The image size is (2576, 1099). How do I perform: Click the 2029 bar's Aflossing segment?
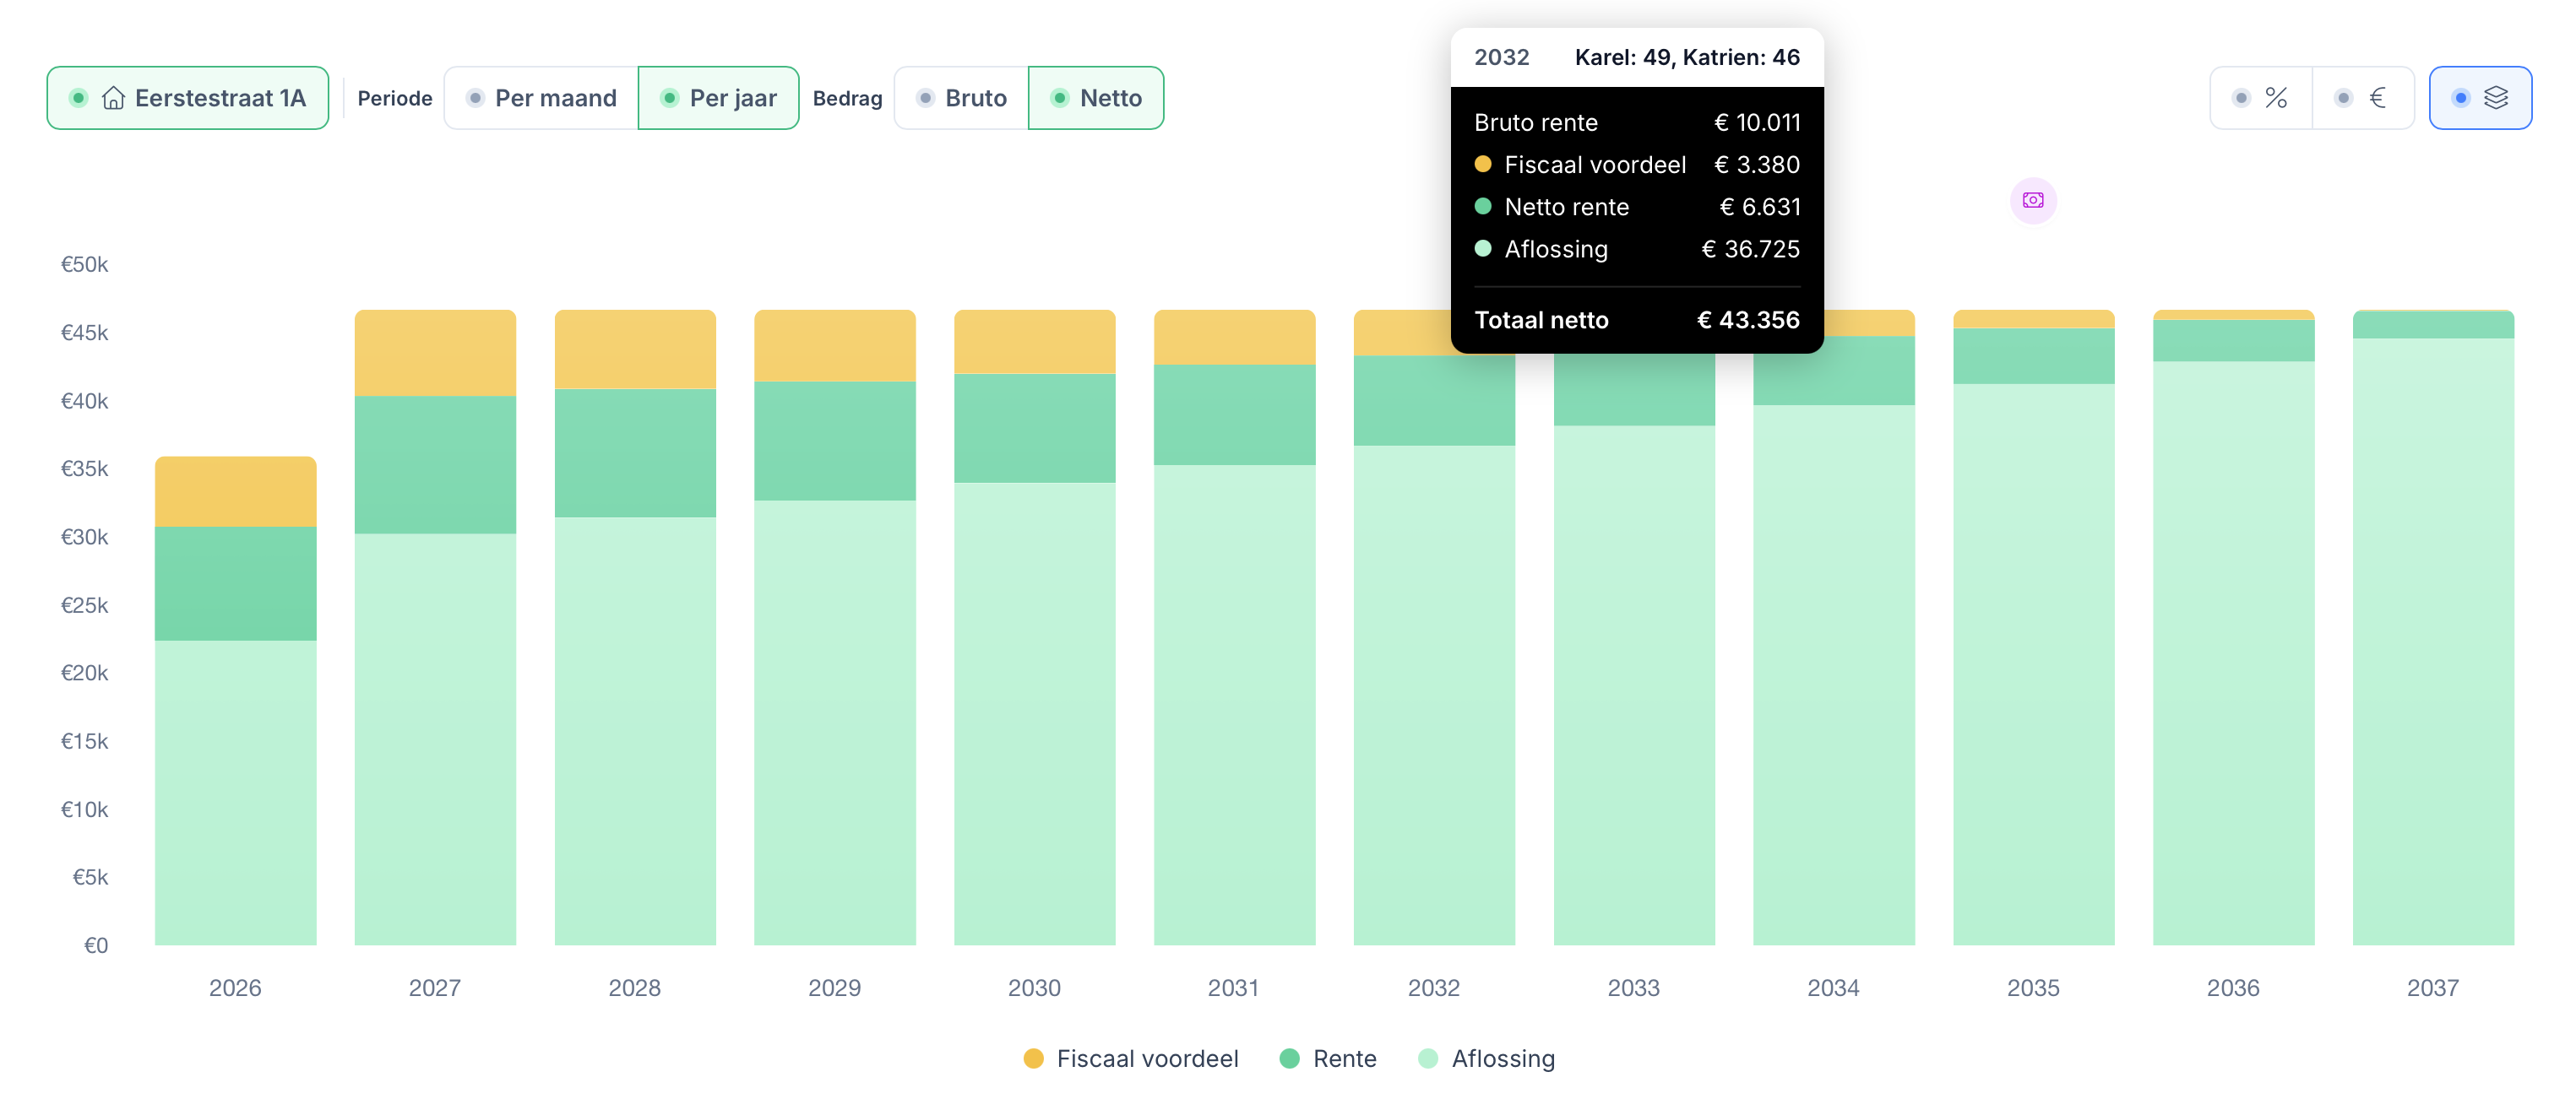click(x=835, y=723)
